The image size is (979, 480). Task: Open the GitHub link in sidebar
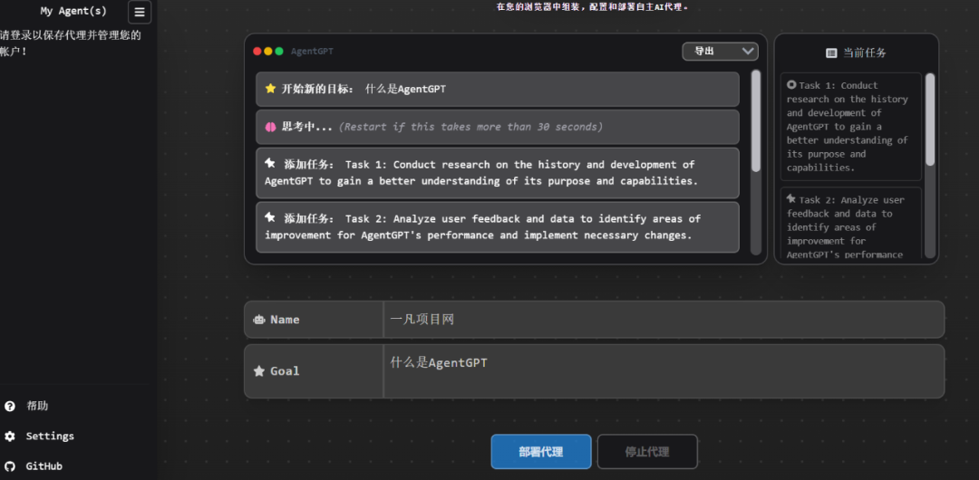(x=44, y=466)
